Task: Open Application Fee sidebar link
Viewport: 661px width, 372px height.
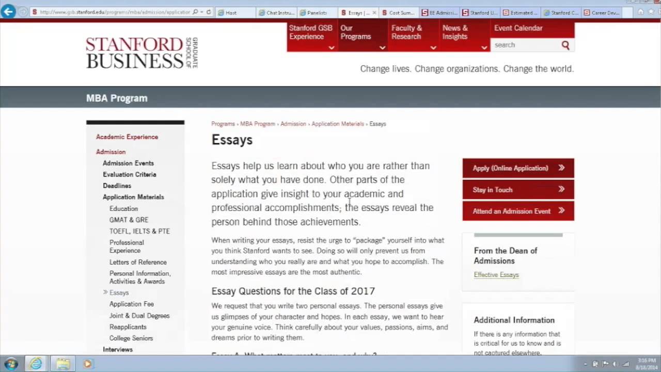Action: click(132, 304)
